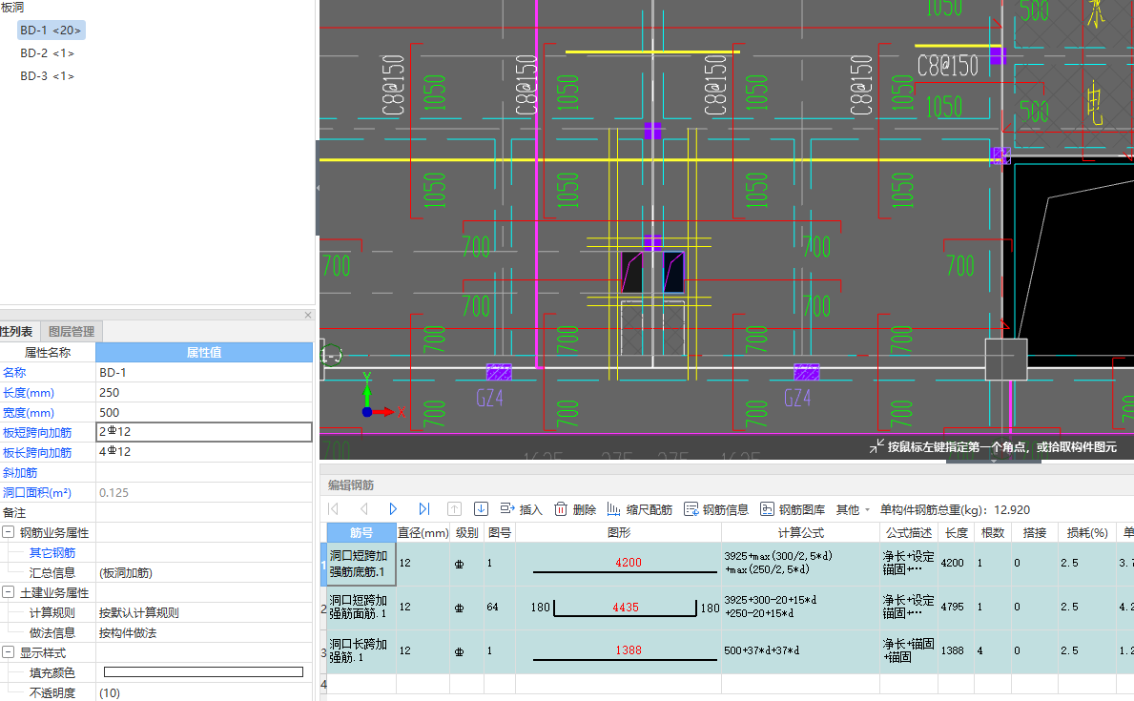Click 汇总信息 value (板洞加筋)
This screenshot has width=1134, height=701.
pos(204,573)
